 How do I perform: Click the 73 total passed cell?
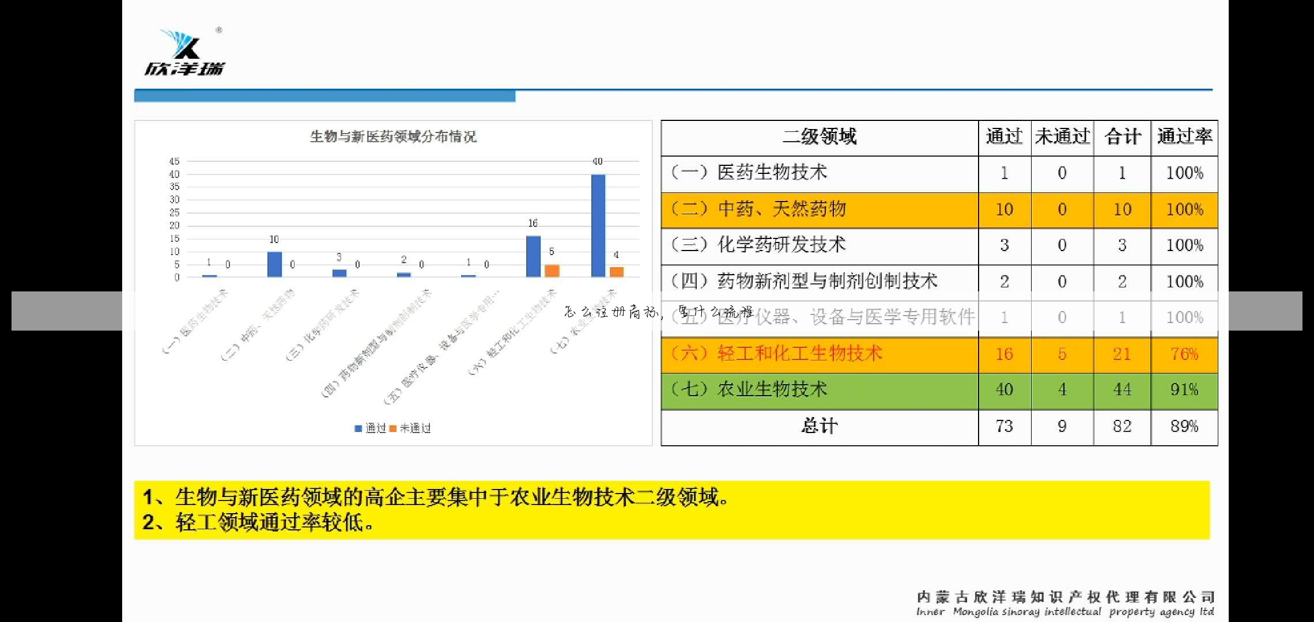1004,426
